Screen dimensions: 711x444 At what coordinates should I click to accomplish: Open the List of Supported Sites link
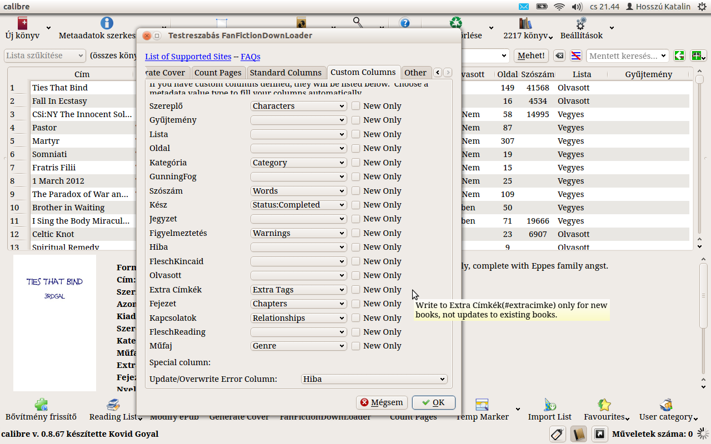click(x=188, y=57)
